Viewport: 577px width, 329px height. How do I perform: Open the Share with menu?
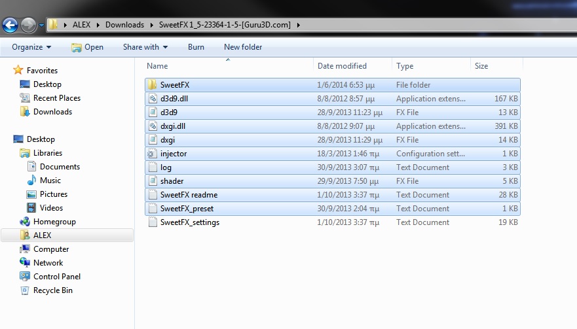[x=145, y=47]
